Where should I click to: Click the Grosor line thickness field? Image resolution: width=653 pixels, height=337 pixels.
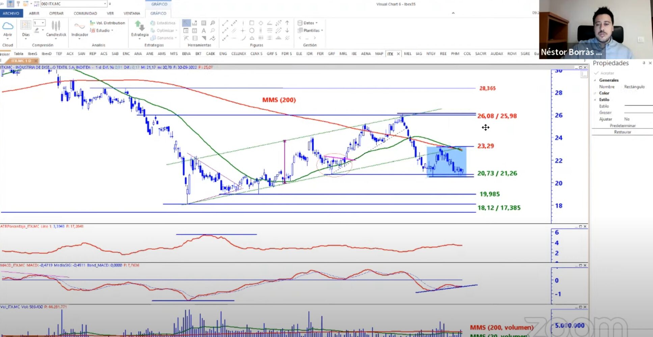click(638, 113)
